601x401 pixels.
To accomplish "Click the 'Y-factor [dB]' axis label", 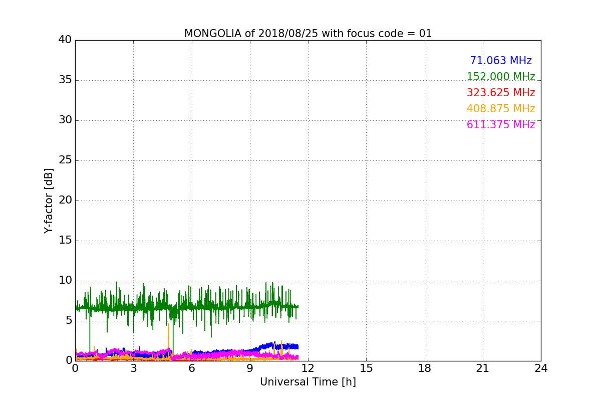I will click(49, 200).
